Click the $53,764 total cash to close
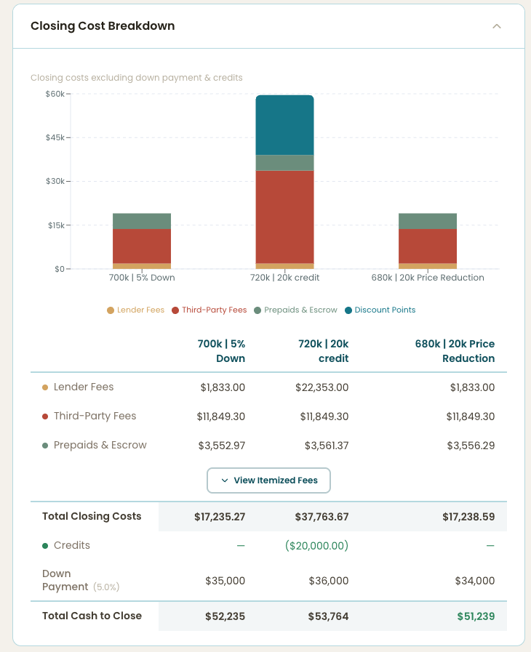The height and width of the screenshot is (652, 531). [328, 616]
